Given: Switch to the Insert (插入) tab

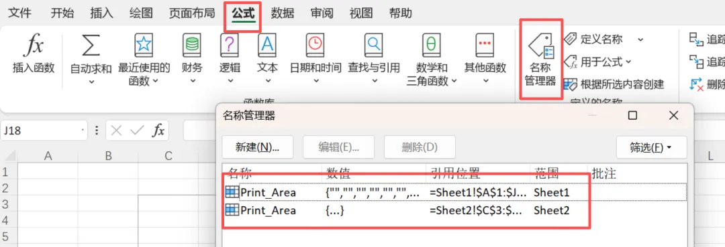Looking at the screenshot, I should point(102,13).
